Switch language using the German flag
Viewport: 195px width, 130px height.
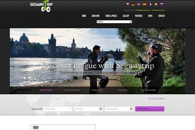coord(133,4)
